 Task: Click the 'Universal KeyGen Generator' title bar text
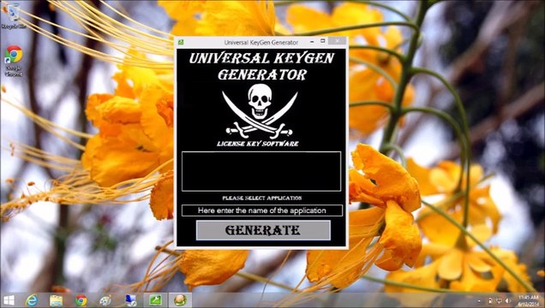261,42
